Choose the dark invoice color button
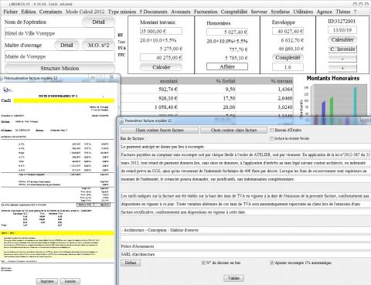The width and height of the screenshot is (371, 285). pos(159,131)
